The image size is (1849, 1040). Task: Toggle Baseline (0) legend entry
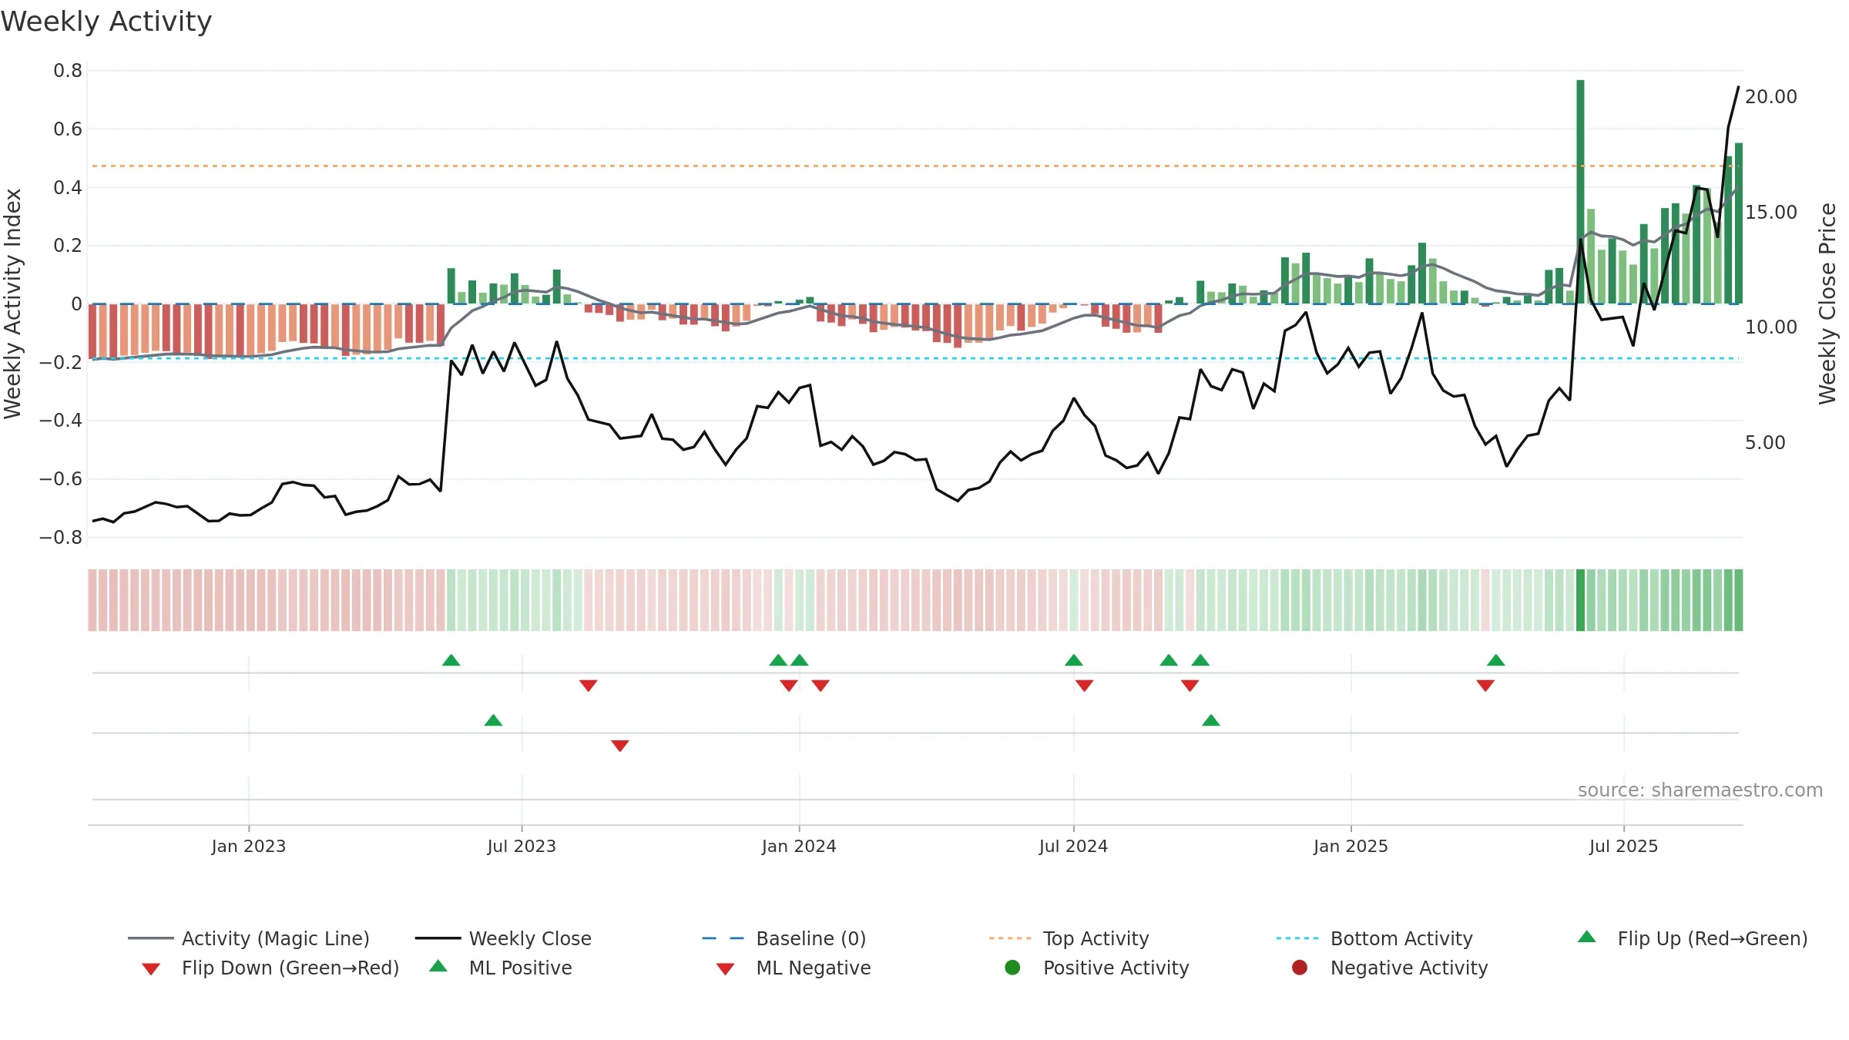(784, 938)
